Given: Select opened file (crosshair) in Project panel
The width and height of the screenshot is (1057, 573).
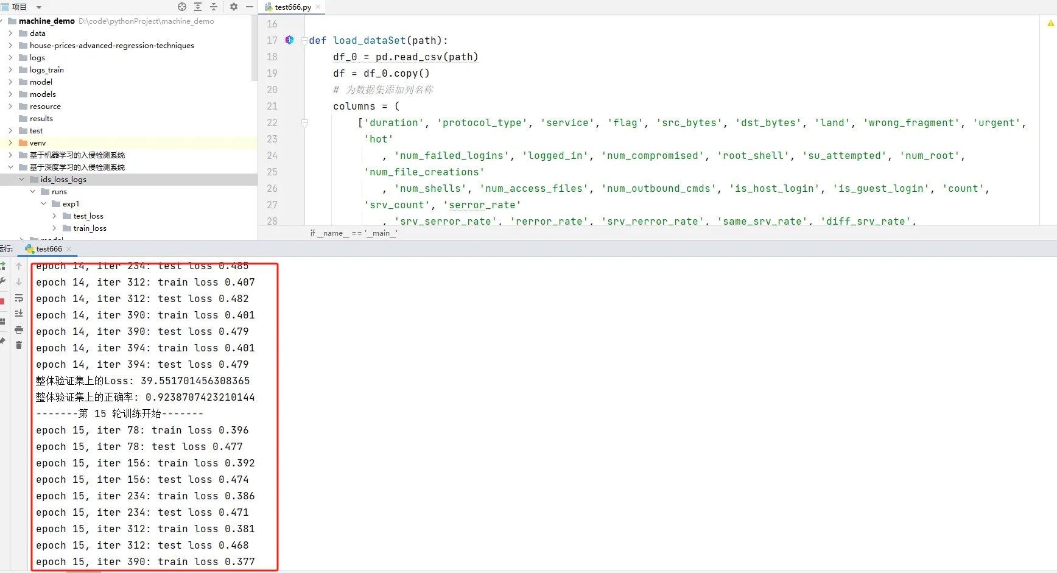Looking at the screenshot, I should pyautogui.click(x=182, y=7).
